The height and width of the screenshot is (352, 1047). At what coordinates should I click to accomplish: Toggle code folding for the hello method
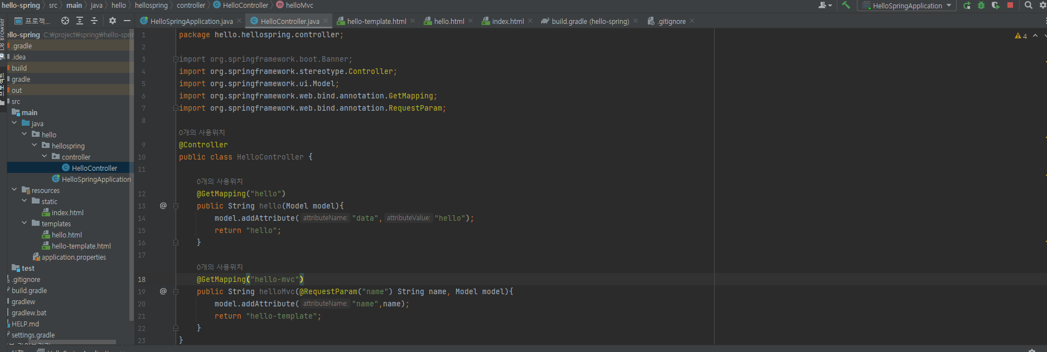[176, 206]
